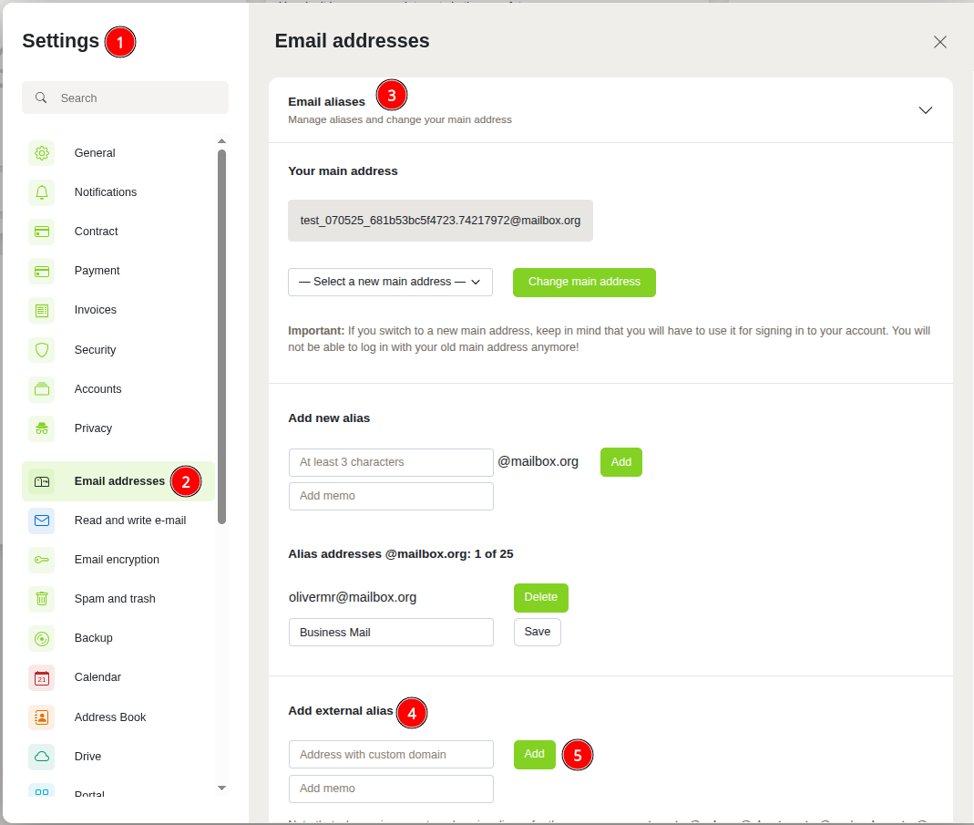
Task: Close the Email addresses settings dialog
Action: (940, 42)
